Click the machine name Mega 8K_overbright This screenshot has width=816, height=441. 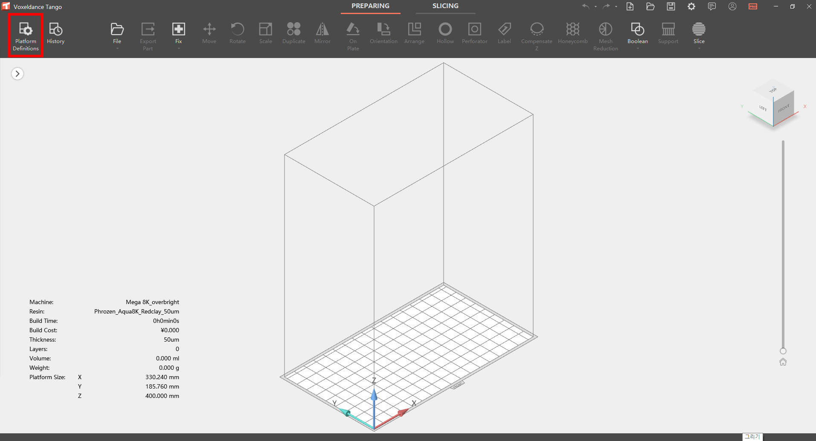tap(152, 302)
